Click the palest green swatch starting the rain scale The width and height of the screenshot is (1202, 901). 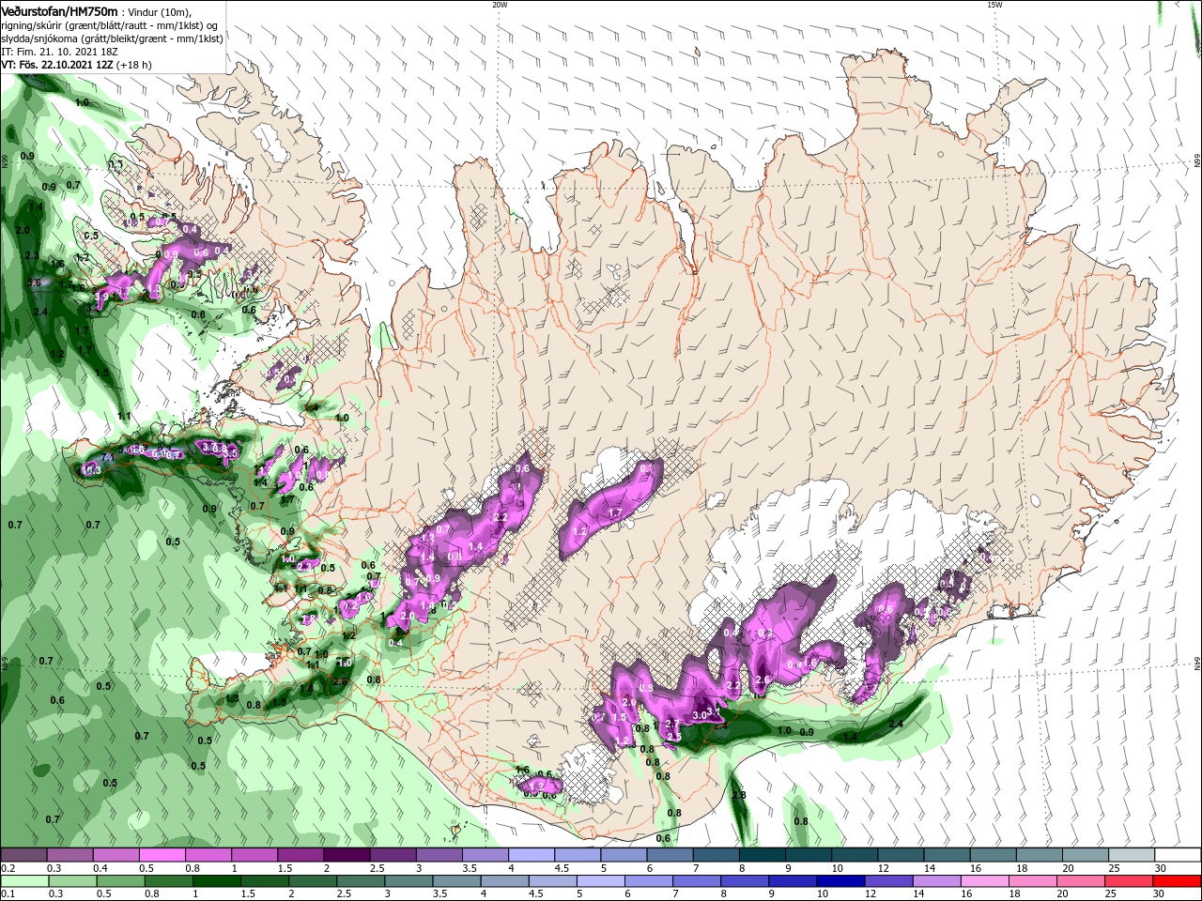pyautogui.click(x=26, y=881)
